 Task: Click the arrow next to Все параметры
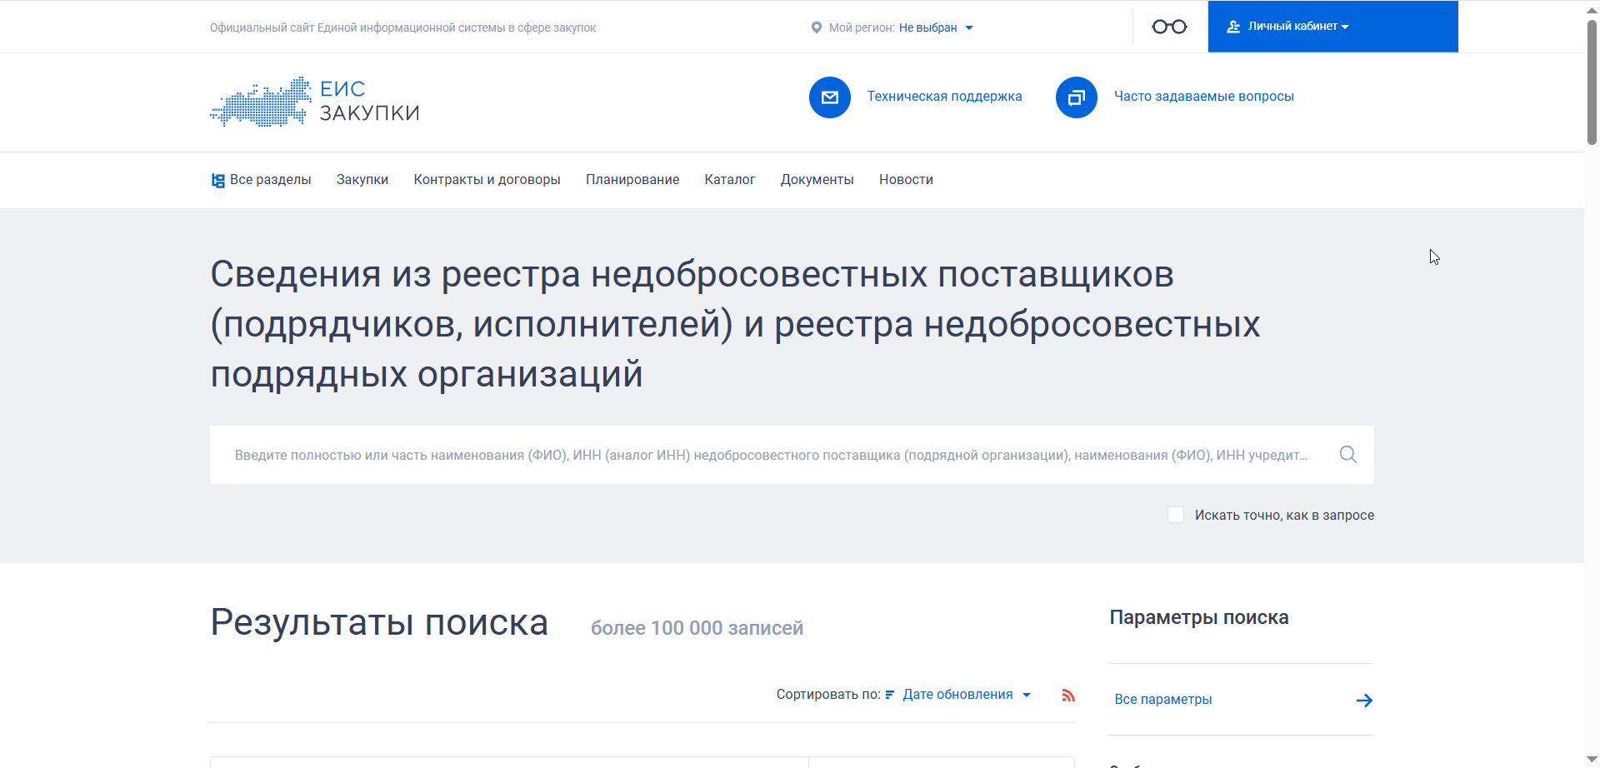[1364, 701]
